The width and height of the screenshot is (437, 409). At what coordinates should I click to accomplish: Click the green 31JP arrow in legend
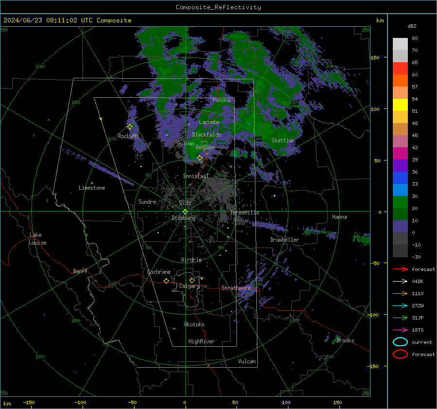pos(400,318)
